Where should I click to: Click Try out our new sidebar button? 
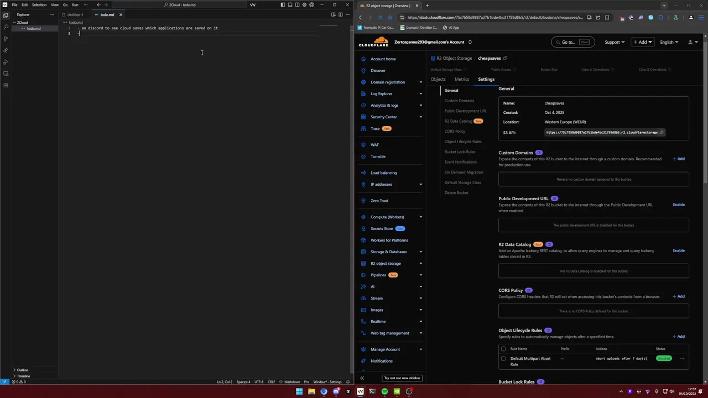coord(402,378)
